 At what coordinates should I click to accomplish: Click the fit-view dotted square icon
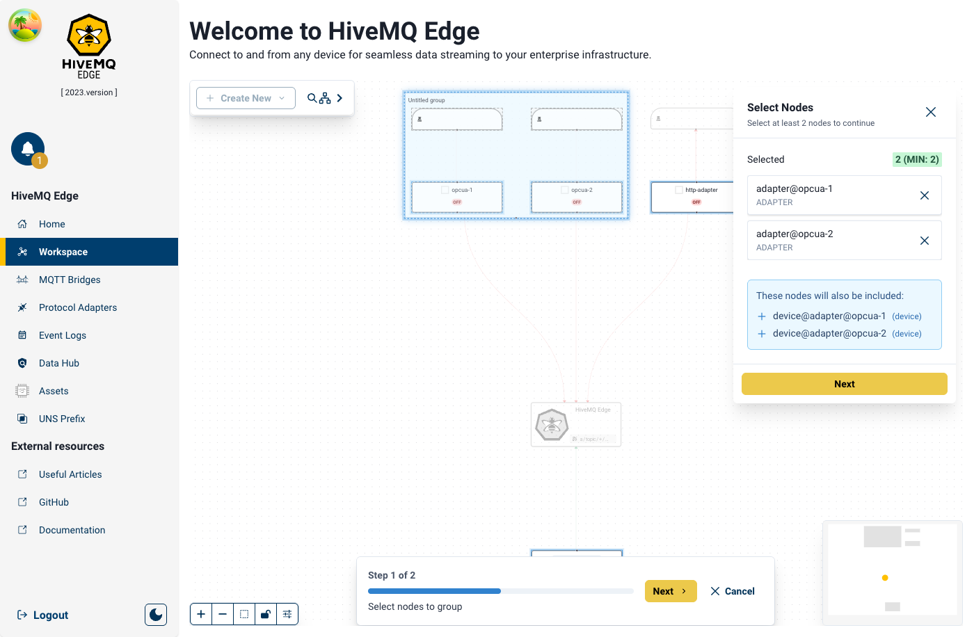coord(244,614)
